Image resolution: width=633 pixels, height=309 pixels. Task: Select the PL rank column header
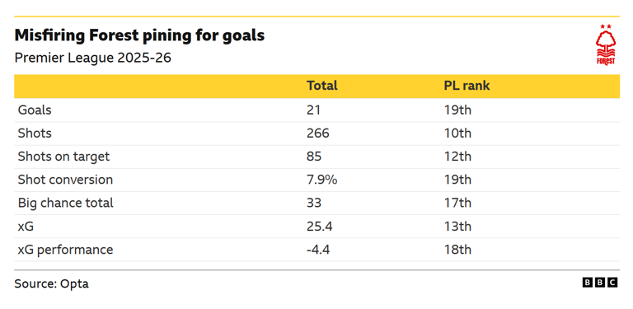click(x=467, y=86)
